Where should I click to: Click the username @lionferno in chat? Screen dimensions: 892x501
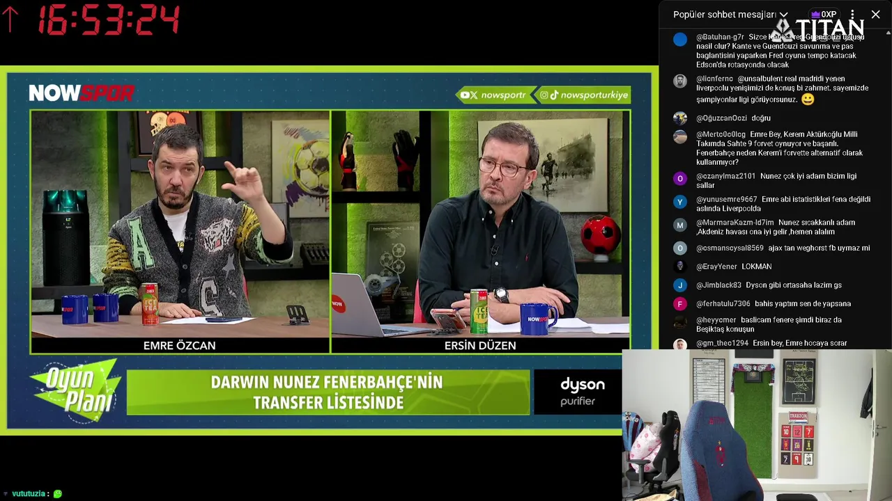tap(715, 79)
